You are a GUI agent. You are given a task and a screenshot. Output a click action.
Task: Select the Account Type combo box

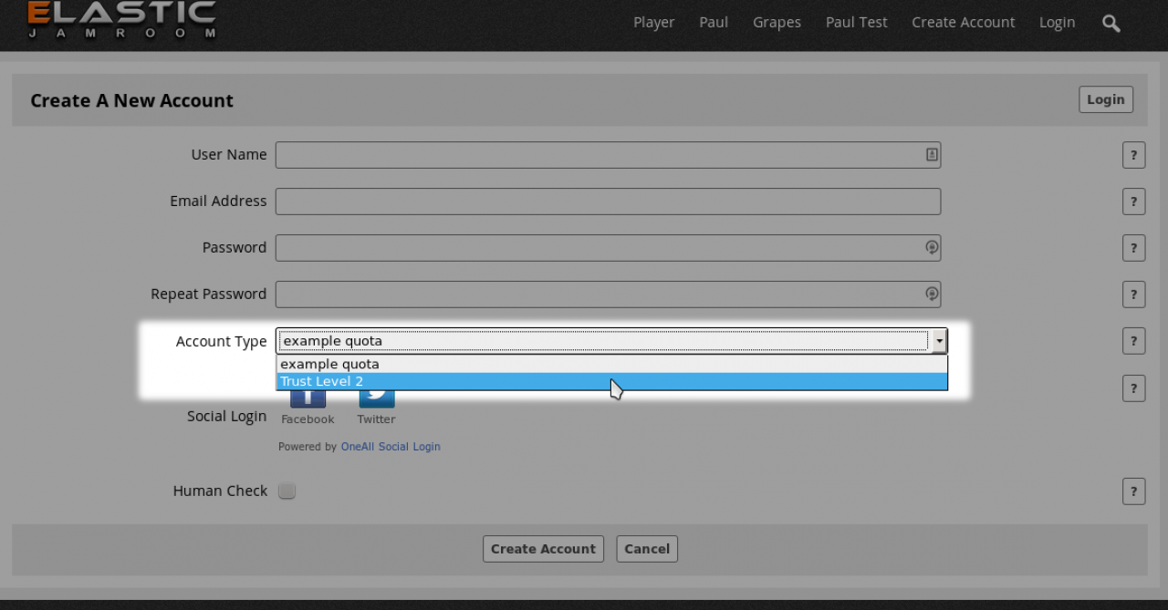[x=611, y=341]
